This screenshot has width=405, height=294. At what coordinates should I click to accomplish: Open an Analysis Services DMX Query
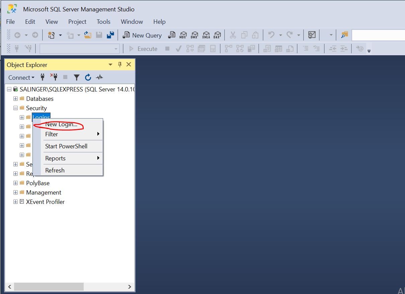[x=194, y=35]
